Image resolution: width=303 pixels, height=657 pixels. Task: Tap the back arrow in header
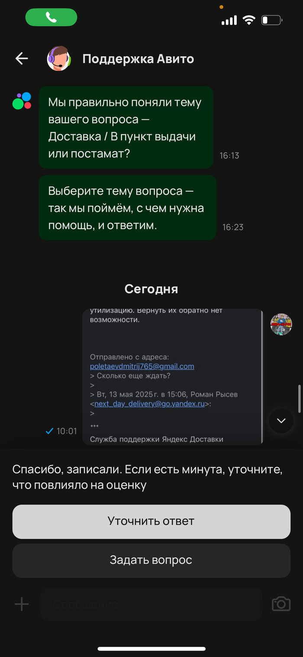pyautogui.click(x=22, y=58)
